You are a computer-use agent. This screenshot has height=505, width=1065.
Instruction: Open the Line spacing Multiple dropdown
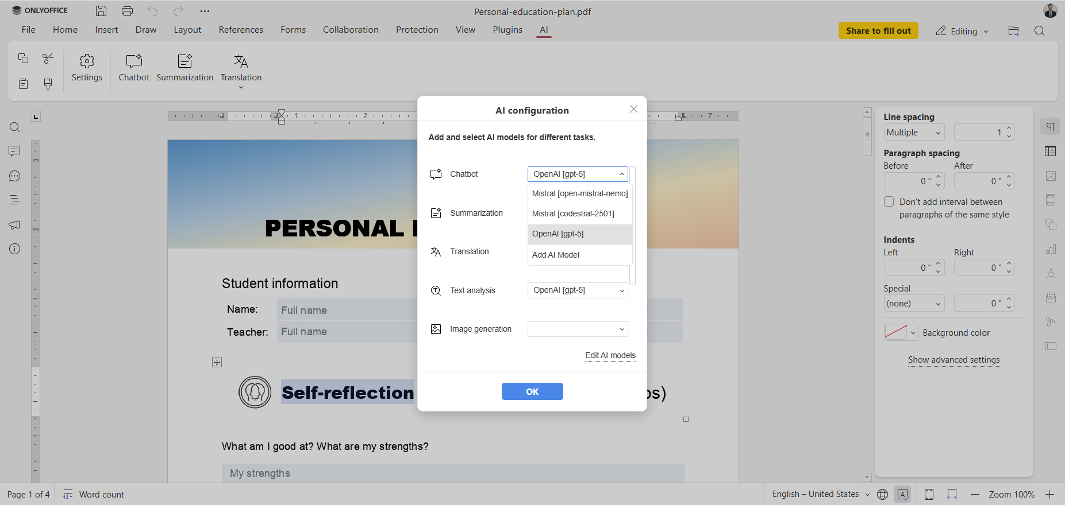(914, 133)
